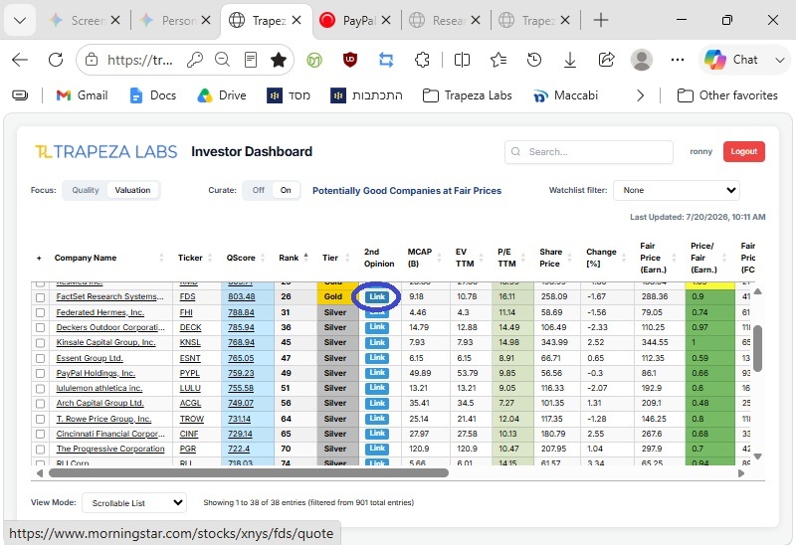Screen dimensions: 797x545
Task: Open The Progressive Corporation link
Action: click(110, 449)
